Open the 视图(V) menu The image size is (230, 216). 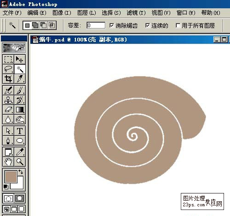point(161,13)
